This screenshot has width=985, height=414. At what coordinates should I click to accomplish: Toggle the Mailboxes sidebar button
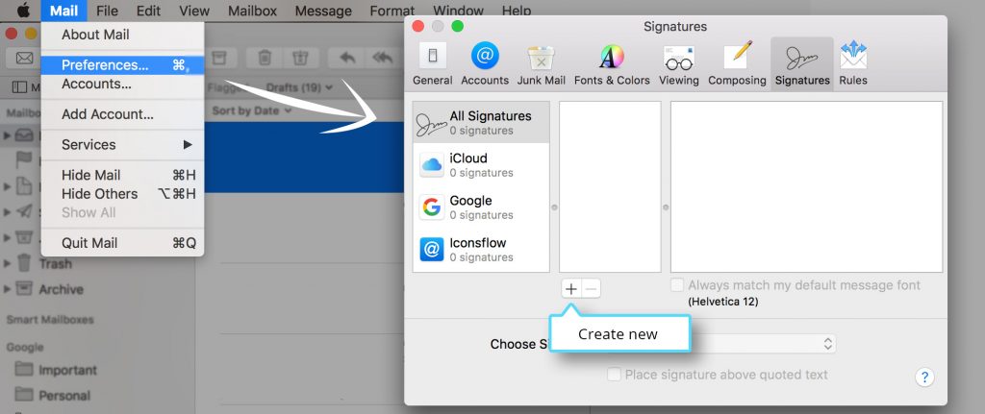pos(25,87)
